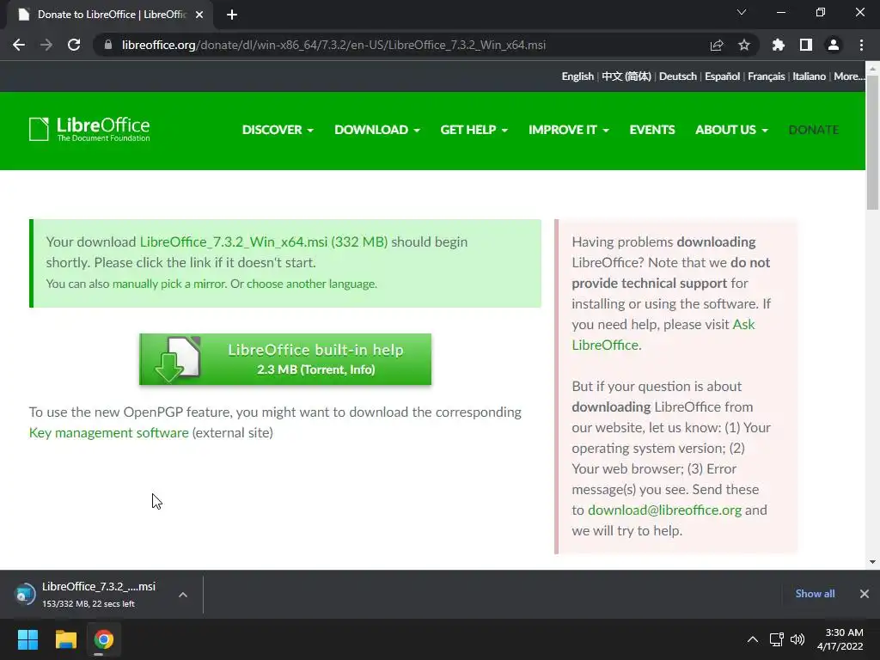Open File Explorer from the taskbar
Image resolution: width=880 pixels, height=660 pixels.
point(65,639)
